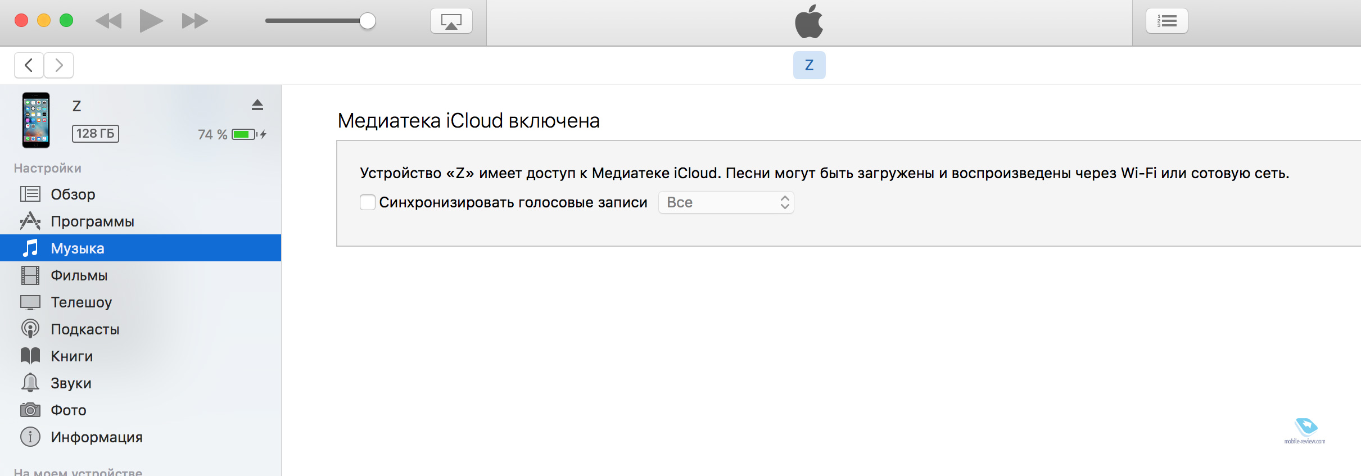This screenshot has height=476, width=1361.
Task: Open the Программы apps section
Action: pos(141,221)
